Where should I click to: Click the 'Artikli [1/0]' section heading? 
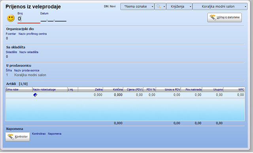[x=17, y=84]
